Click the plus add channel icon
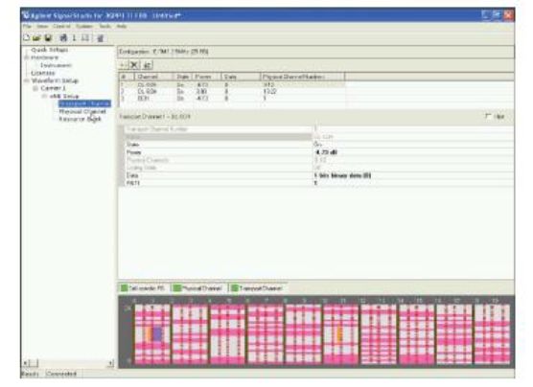533x387 pixels. click(x=124, y=65)
